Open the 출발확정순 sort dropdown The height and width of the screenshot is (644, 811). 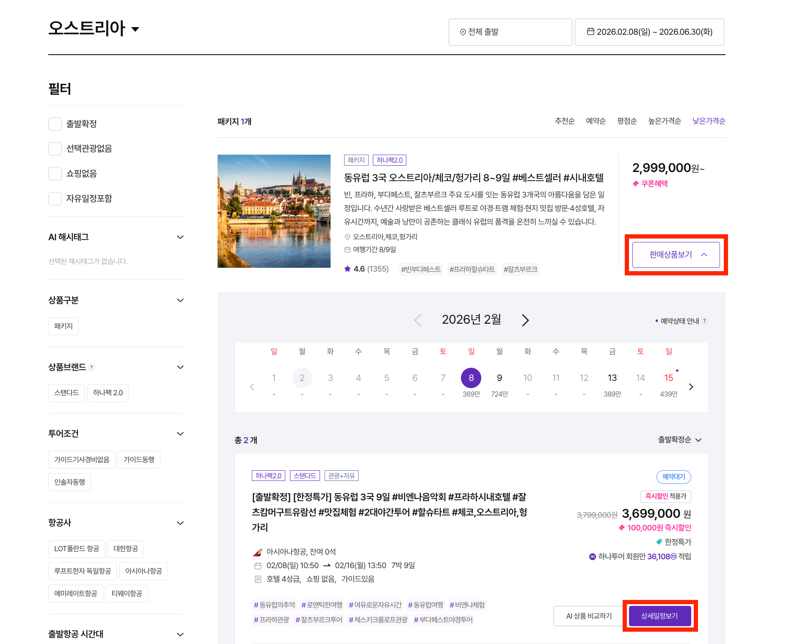tap(679, 440)
